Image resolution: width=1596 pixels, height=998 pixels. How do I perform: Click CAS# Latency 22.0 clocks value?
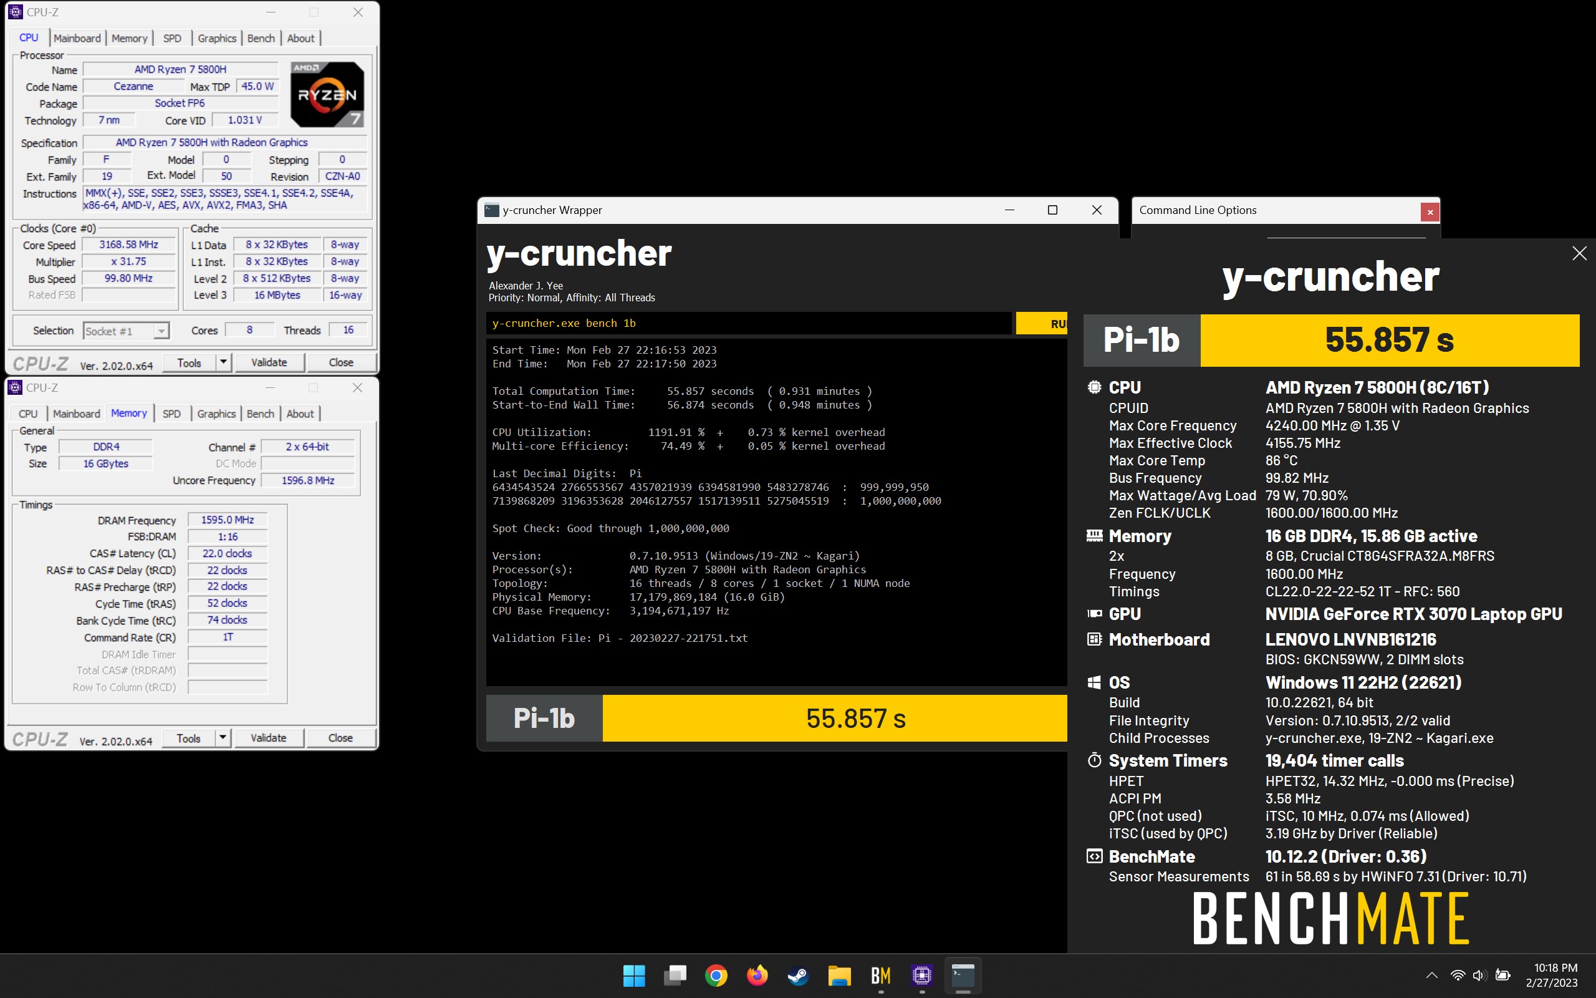tap(228, 554)
